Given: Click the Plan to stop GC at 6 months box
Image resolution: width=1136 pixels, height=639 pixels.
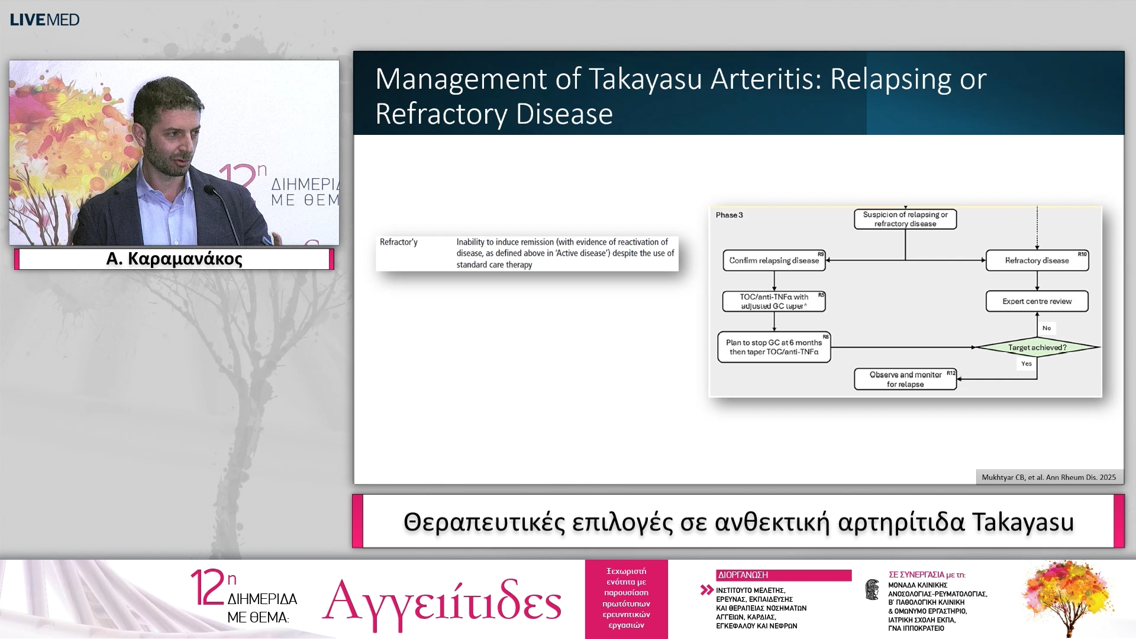Looking at the screenshot, I should 774,347.
